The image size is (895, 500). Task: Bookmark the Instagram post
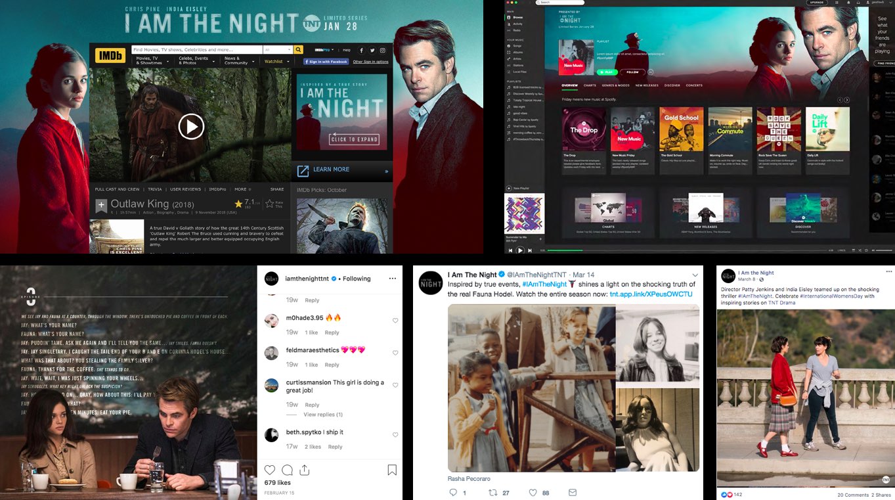(x=392, y=470)
